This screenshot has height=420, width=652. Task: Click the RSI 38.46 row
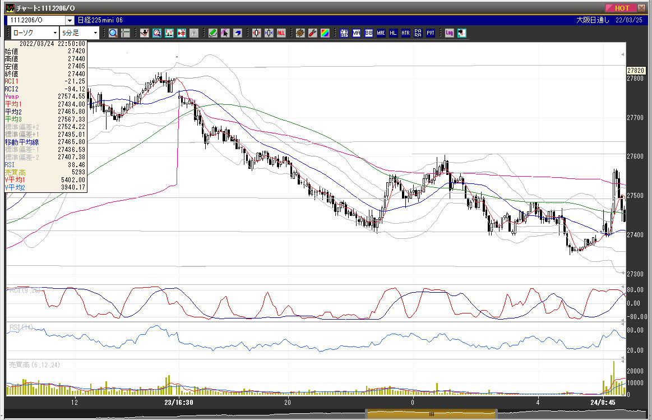pyautogui.click(x=45, y=165)
